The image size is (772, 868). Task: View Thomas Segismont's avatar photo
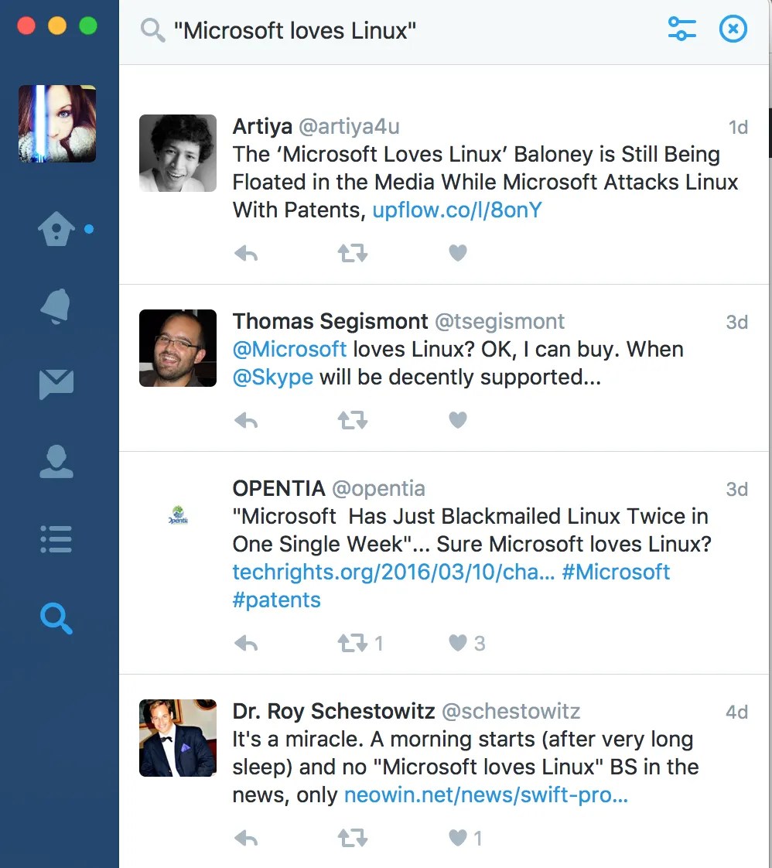click(178, 348)
